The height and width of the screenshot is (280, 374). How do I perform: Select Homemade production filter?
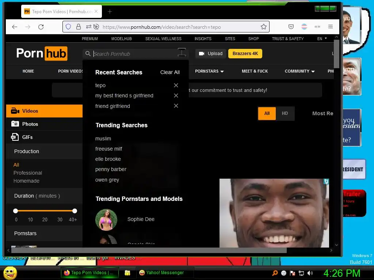tap(26, 181)
